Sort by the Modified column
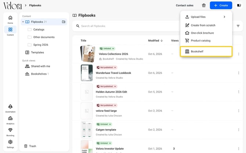Screen dimensions: 246x153 coord(155,41)
